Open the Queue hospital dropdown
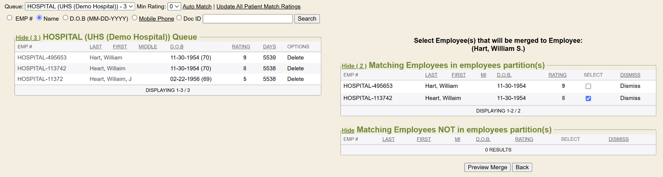The width and height of the screenshot is (663, 177). pyautogui.click(x=80, y=6)
